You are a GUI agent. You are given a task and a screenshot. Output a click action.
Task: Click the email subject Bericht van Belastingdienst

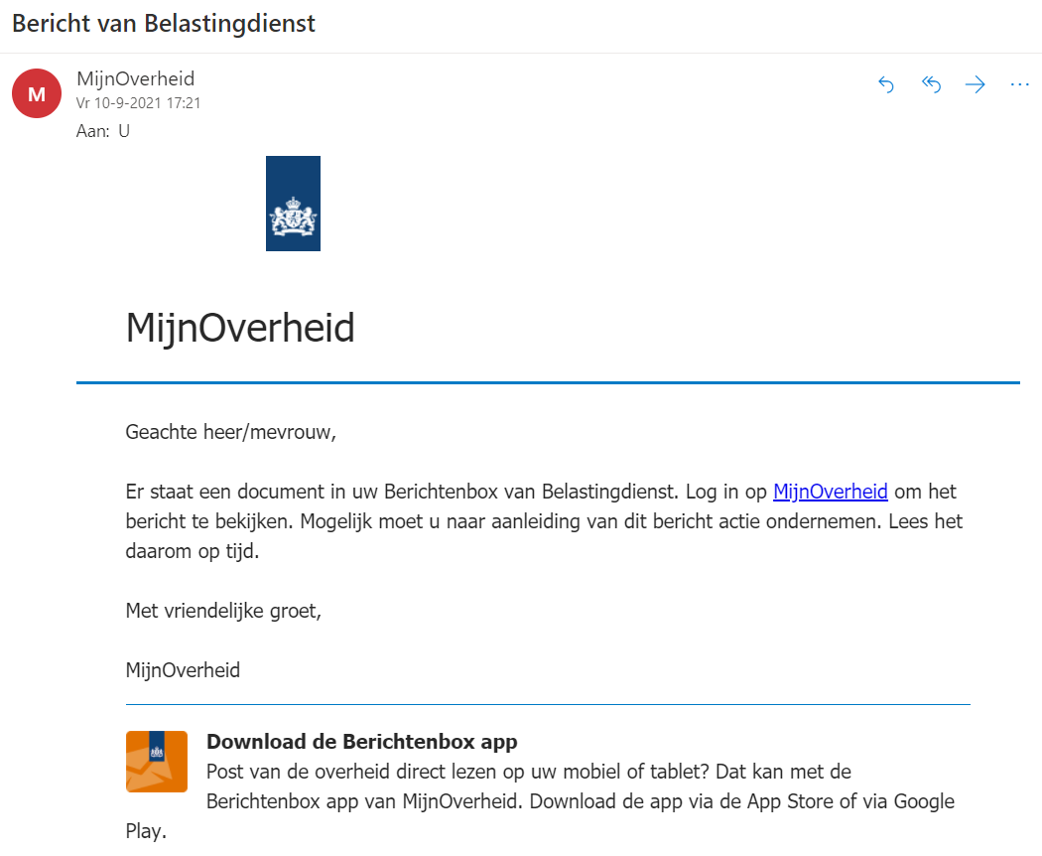164,23
